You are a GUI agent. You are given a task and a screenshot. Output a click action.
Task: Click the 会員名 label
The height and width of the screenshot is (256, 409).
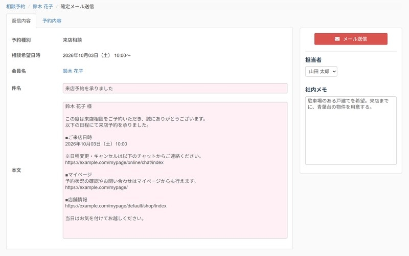19,71
